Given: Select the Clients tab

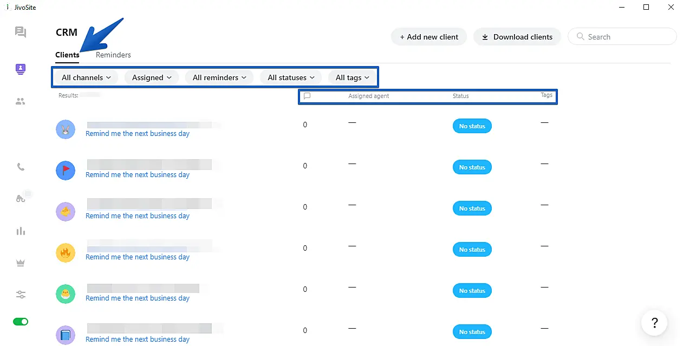Looking at the screenshot, I should (67, 55).
